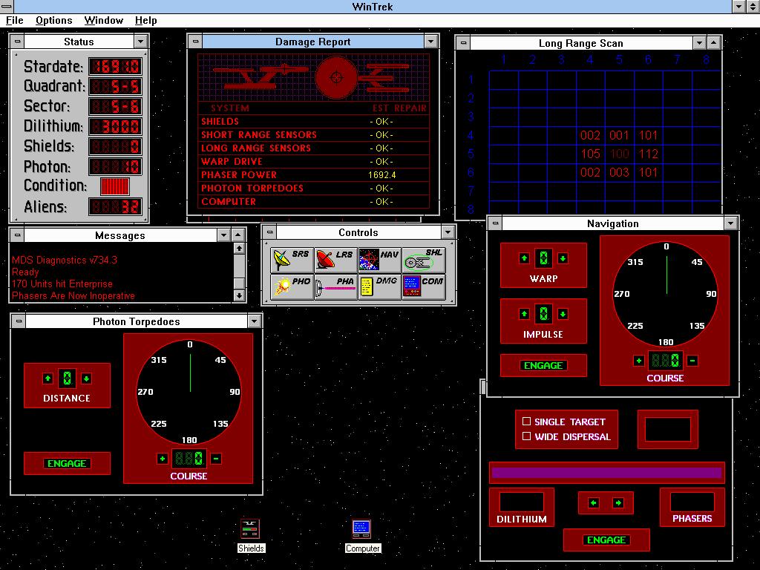
Task: Click '170 Units hit Enterprise' message line
Action: tap(62, 284)
